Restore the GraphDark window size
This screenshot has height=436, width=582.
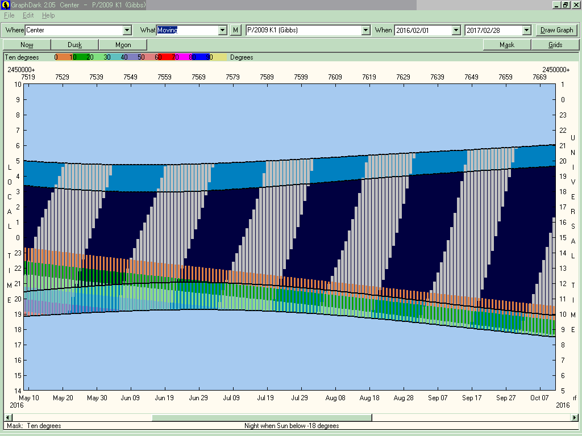(x=566, y=5)
